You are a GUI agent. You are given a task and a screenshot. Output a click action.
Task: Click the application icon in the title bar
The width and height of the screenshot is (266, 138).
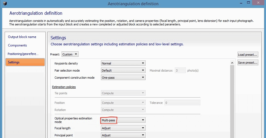[4, 4]
